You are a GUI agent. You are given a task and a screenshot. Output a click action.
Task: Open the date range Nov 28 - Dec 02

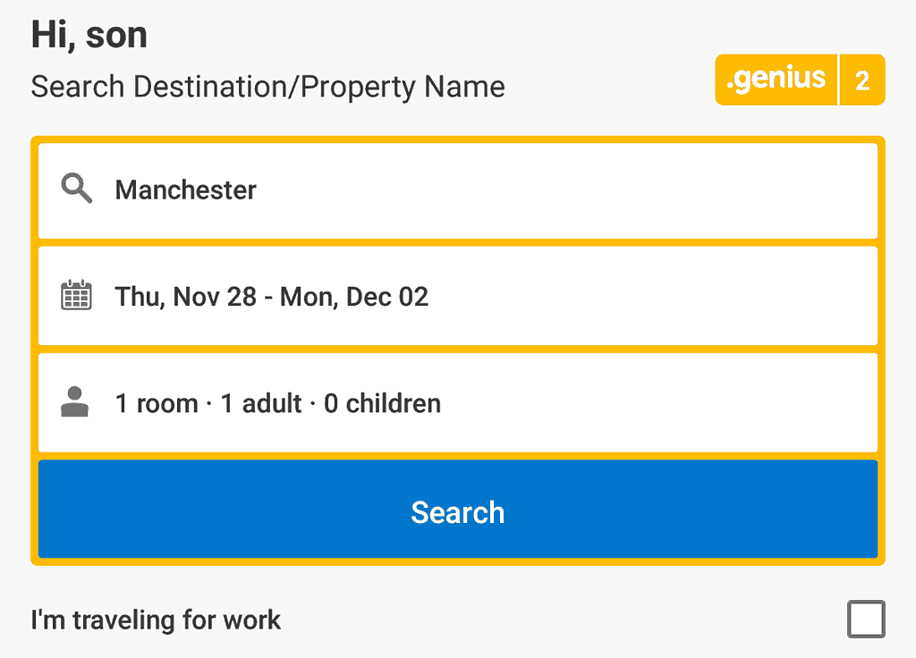point(458,296)
